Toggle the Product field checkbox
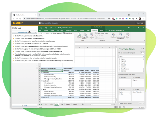 pyautogui.click(x=120, y=63)
